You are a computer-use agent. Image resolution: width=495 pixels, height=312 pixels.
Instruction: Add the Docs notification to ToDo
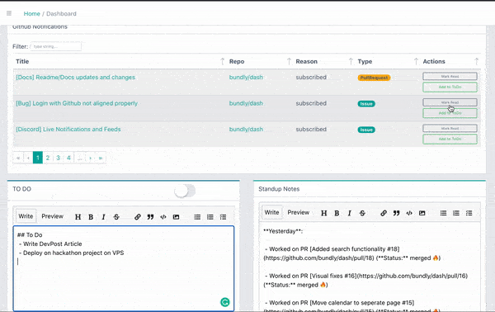point(450,87)
